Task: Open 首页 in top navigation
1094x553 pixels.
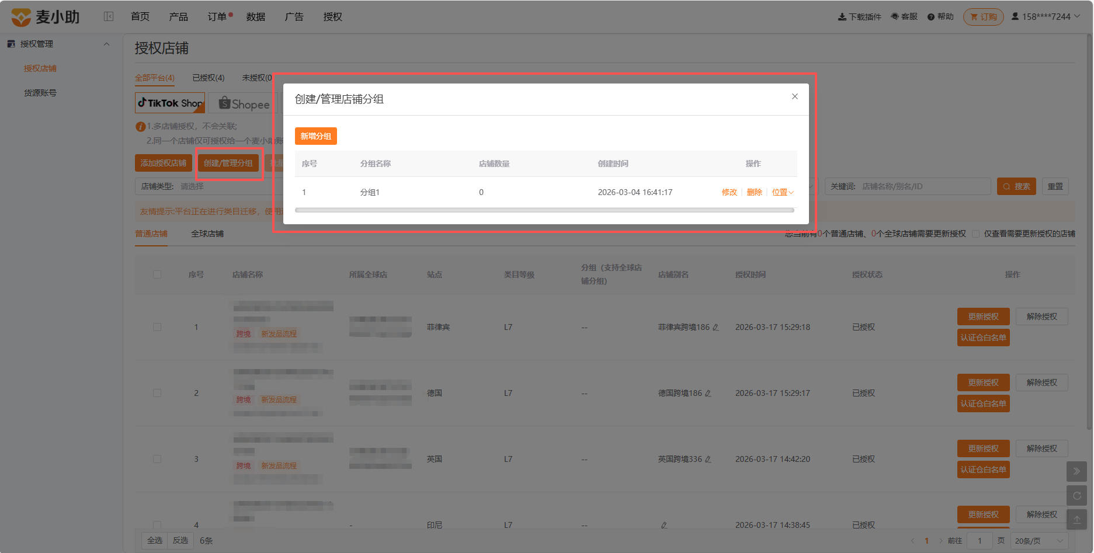Action: [140, 16]
